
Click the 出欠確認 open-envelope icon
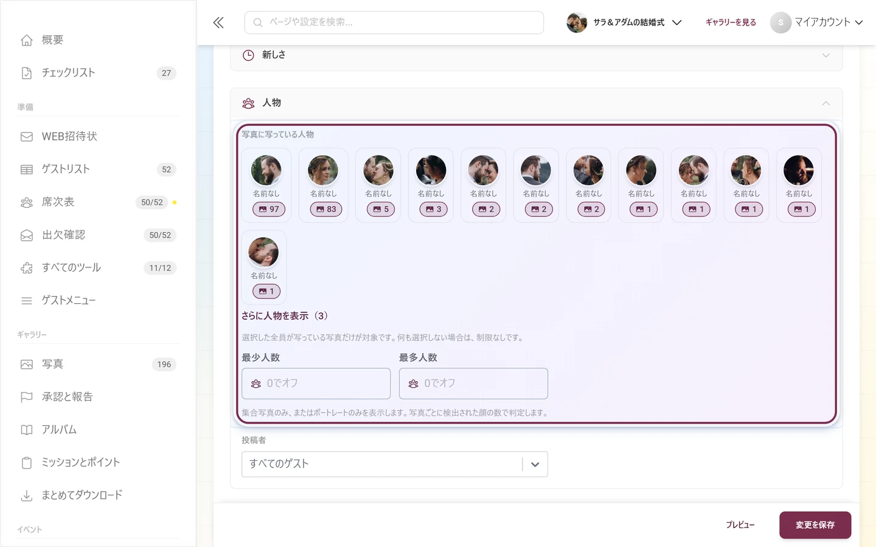coord(27,235)
